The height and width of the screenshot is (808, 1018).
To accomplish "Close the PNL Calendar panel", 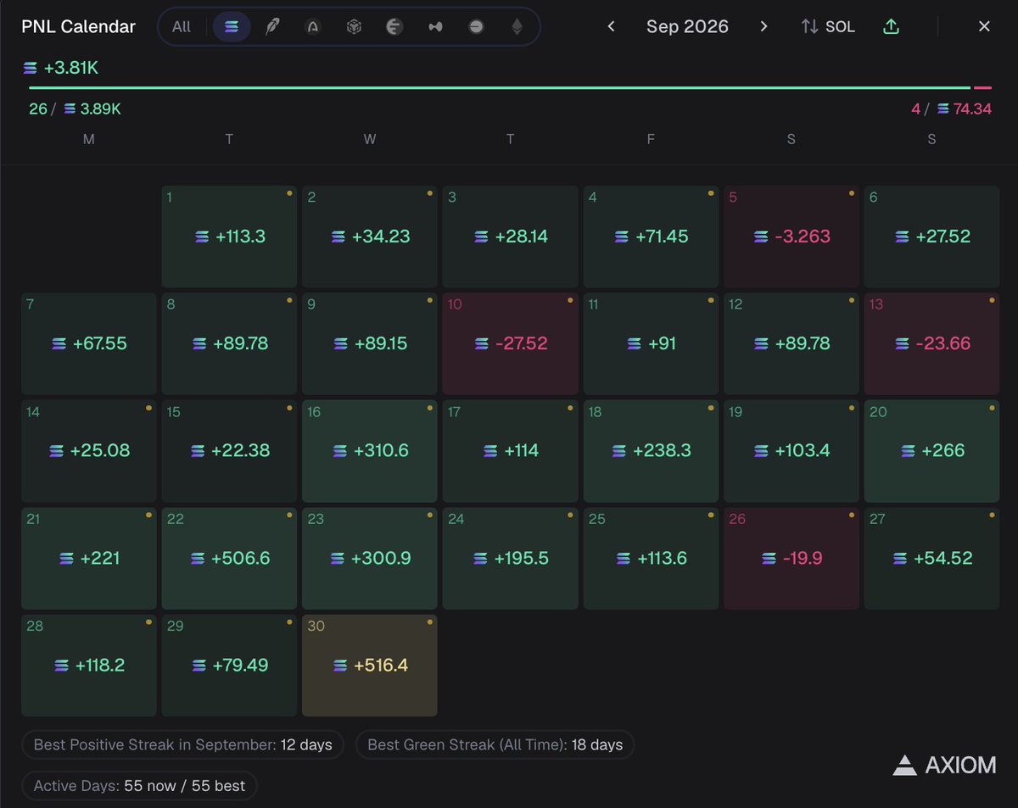I will click(x=984, y=26).
